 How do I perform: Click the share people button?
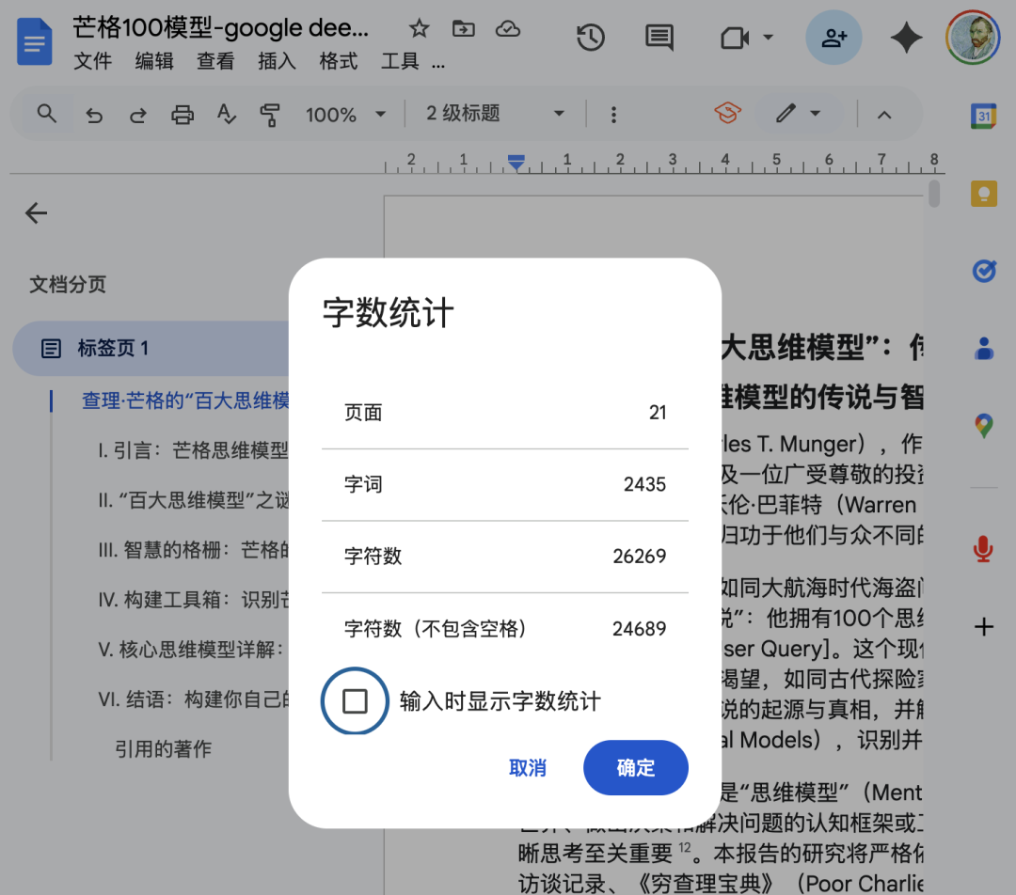click(833, 38)
